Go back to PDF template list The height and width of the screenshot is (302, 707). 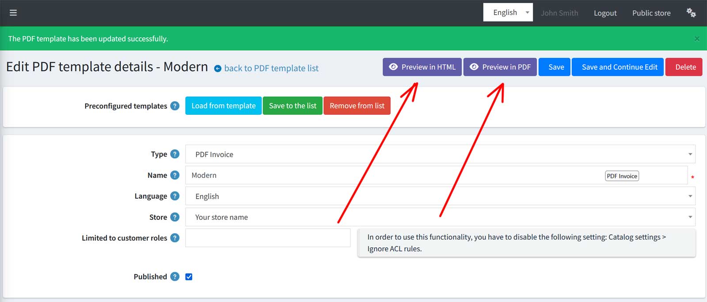click(x=271, y=68)
